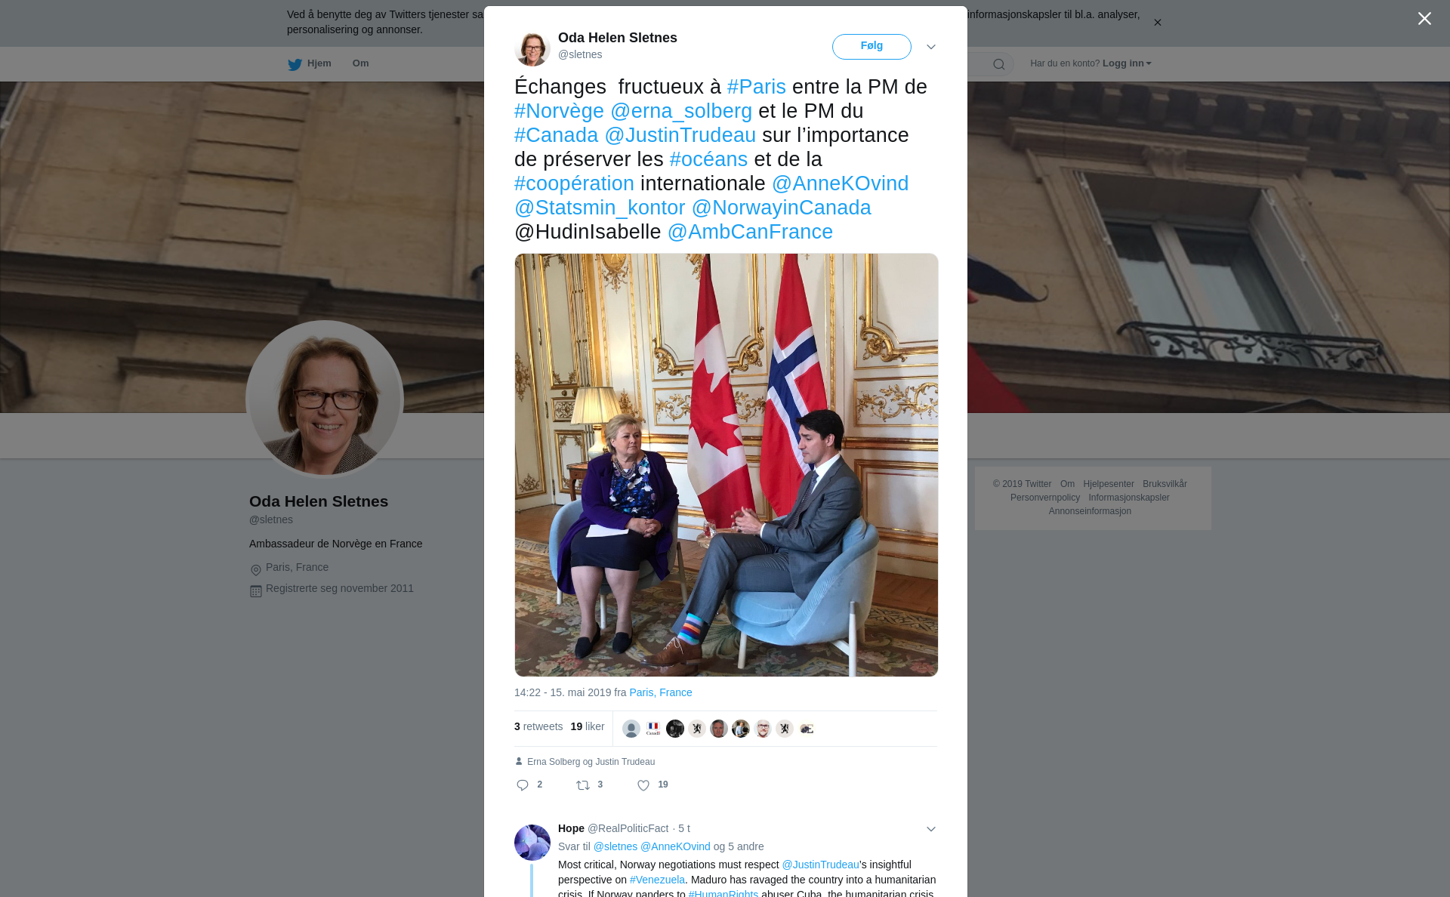Expand Hope's reply options chevron
Image resolution: width=1450 pixels, height=897 pixels.
click(x=931, y=829)
